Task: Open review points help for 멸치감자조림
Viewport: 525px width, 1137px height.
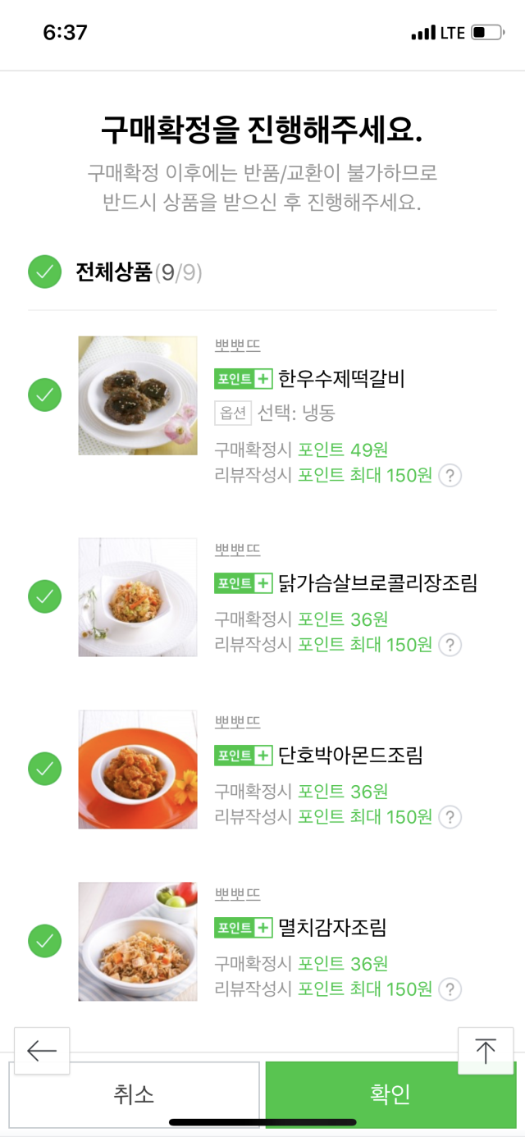Action: 450,989
